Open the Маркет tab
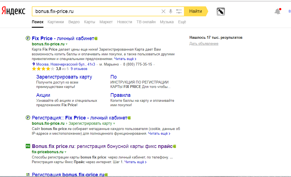 pos(106,22)
